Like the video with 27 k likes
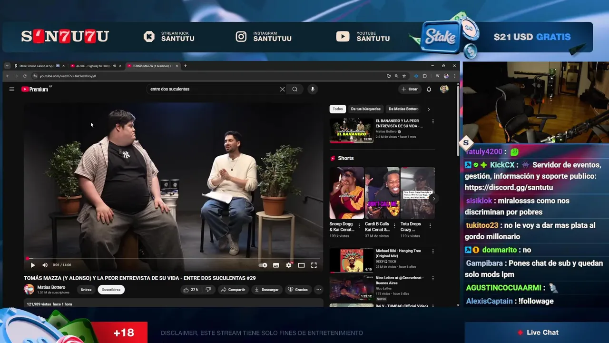Image resolution: width=609 pixels, height=343 pixels. coord(191,290)
